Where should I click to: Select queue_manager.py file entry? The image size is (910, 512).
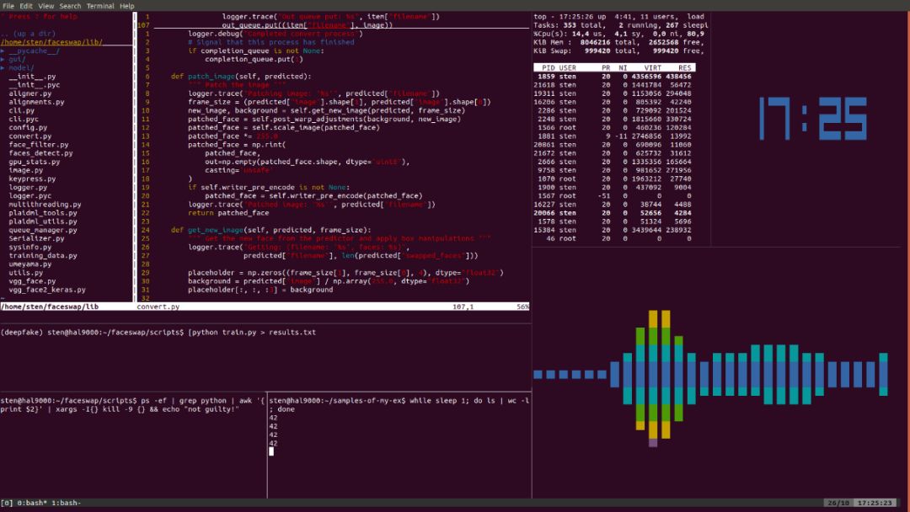pos(43,229)
